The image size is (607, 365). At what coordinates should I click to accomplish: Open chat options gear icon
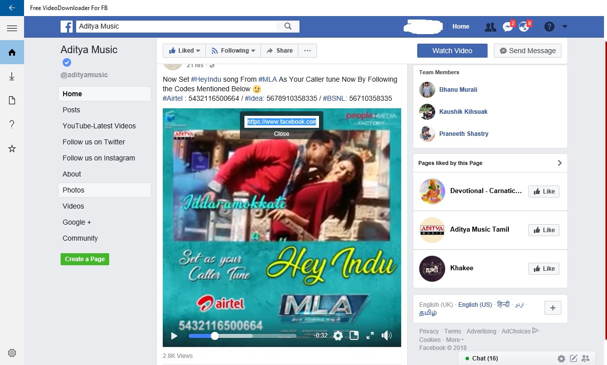tap(561, 358)
